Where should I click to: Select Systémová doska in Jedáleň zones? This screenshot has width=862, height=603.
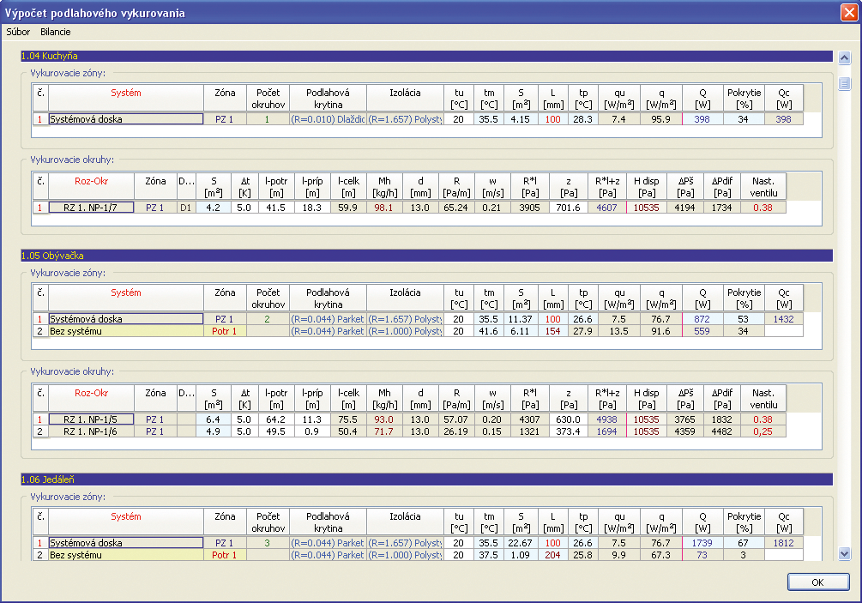click(126, 543)
